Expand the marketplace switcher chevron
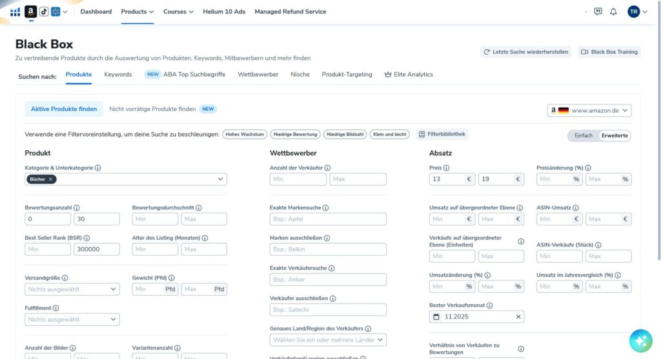 click(x=65, y=12)
